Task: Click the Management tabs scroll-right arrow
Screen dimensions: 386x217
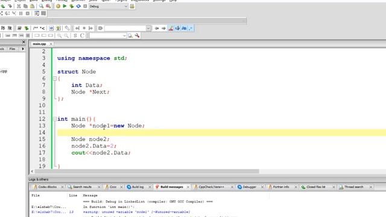Action: [x=23, y=49]
